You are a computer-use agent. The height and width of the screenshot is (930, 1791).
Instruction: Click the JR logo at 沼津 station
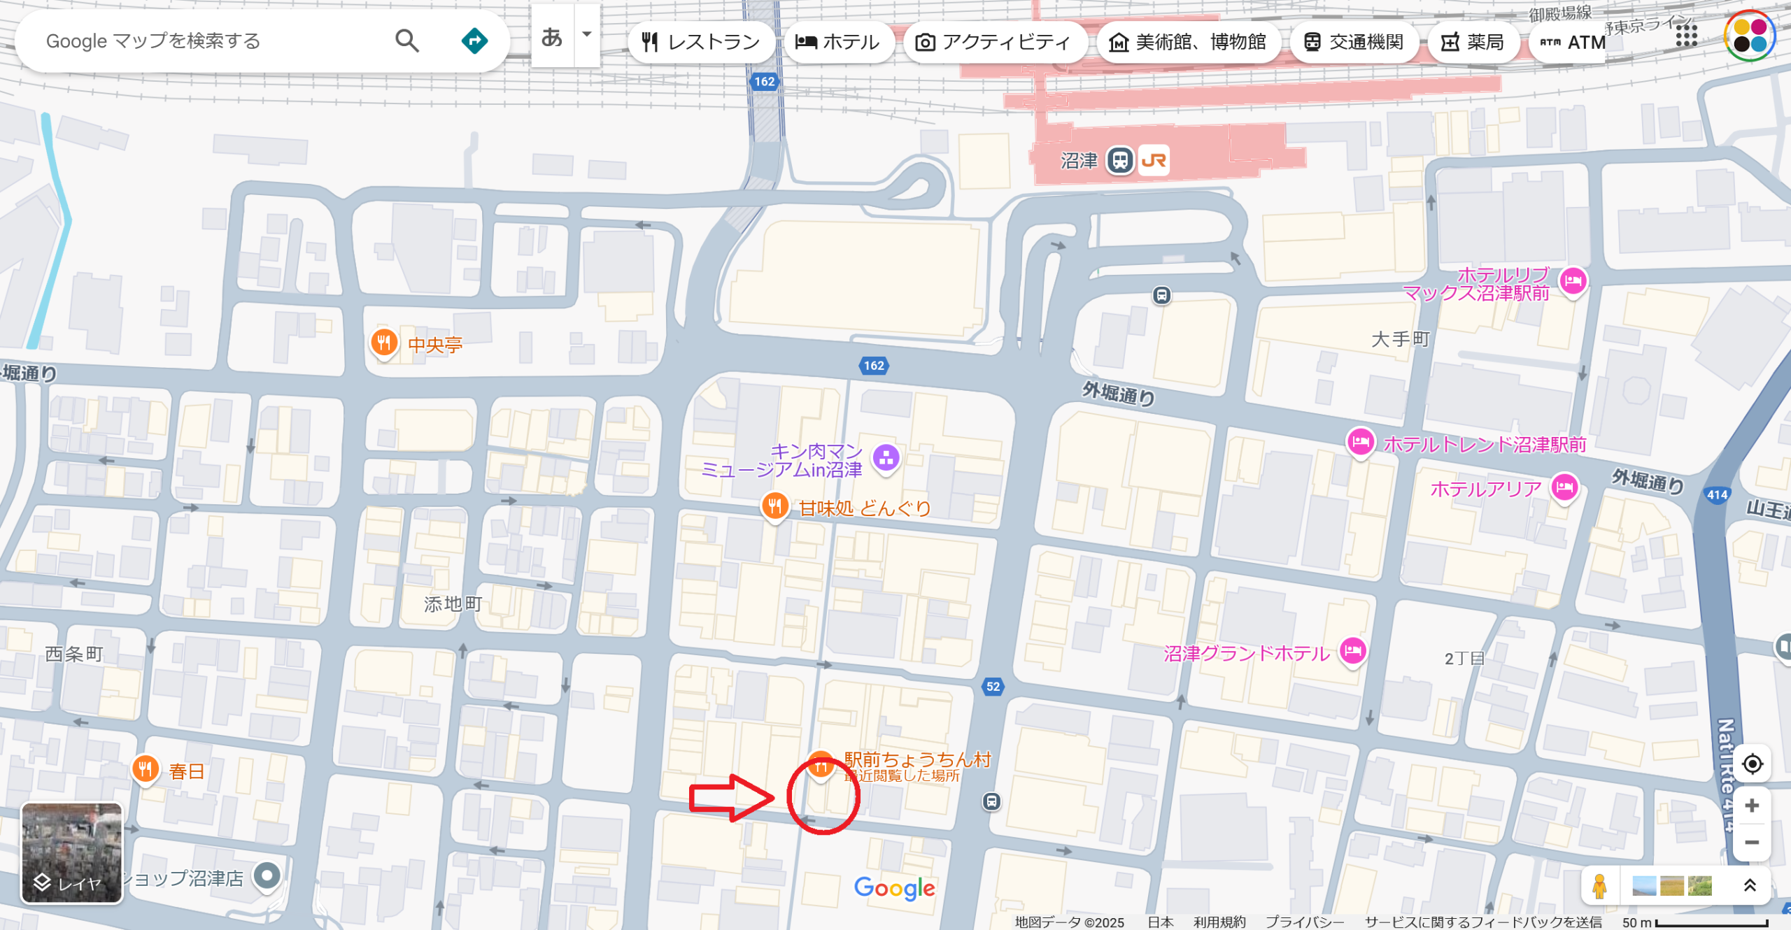pos(1153,160)
